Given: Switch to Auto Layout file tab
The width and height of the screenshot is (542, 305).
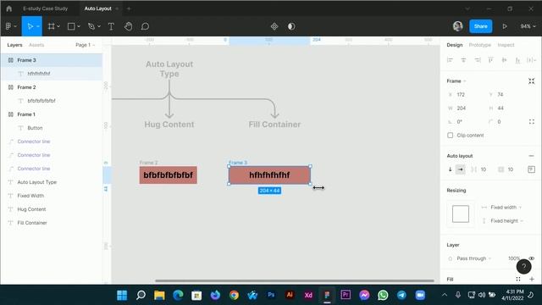Looking at the screenshot, I should 98,8.
